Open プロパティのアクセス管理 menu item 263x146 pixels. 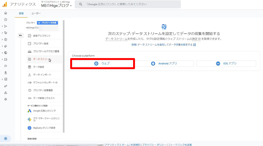[x=44, y=51]
